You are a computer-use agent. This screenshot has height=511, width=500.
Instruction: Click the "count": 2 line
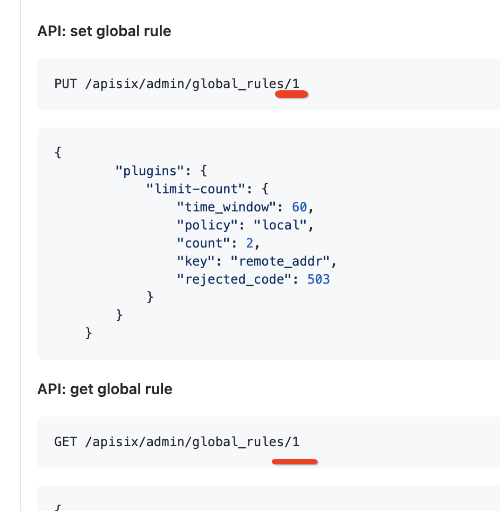coord(218,243)
